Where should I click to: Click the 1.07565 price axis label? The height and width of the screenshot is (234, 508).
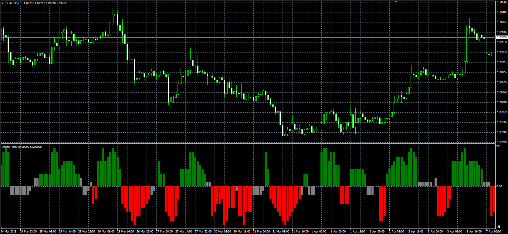click(502, 122)
